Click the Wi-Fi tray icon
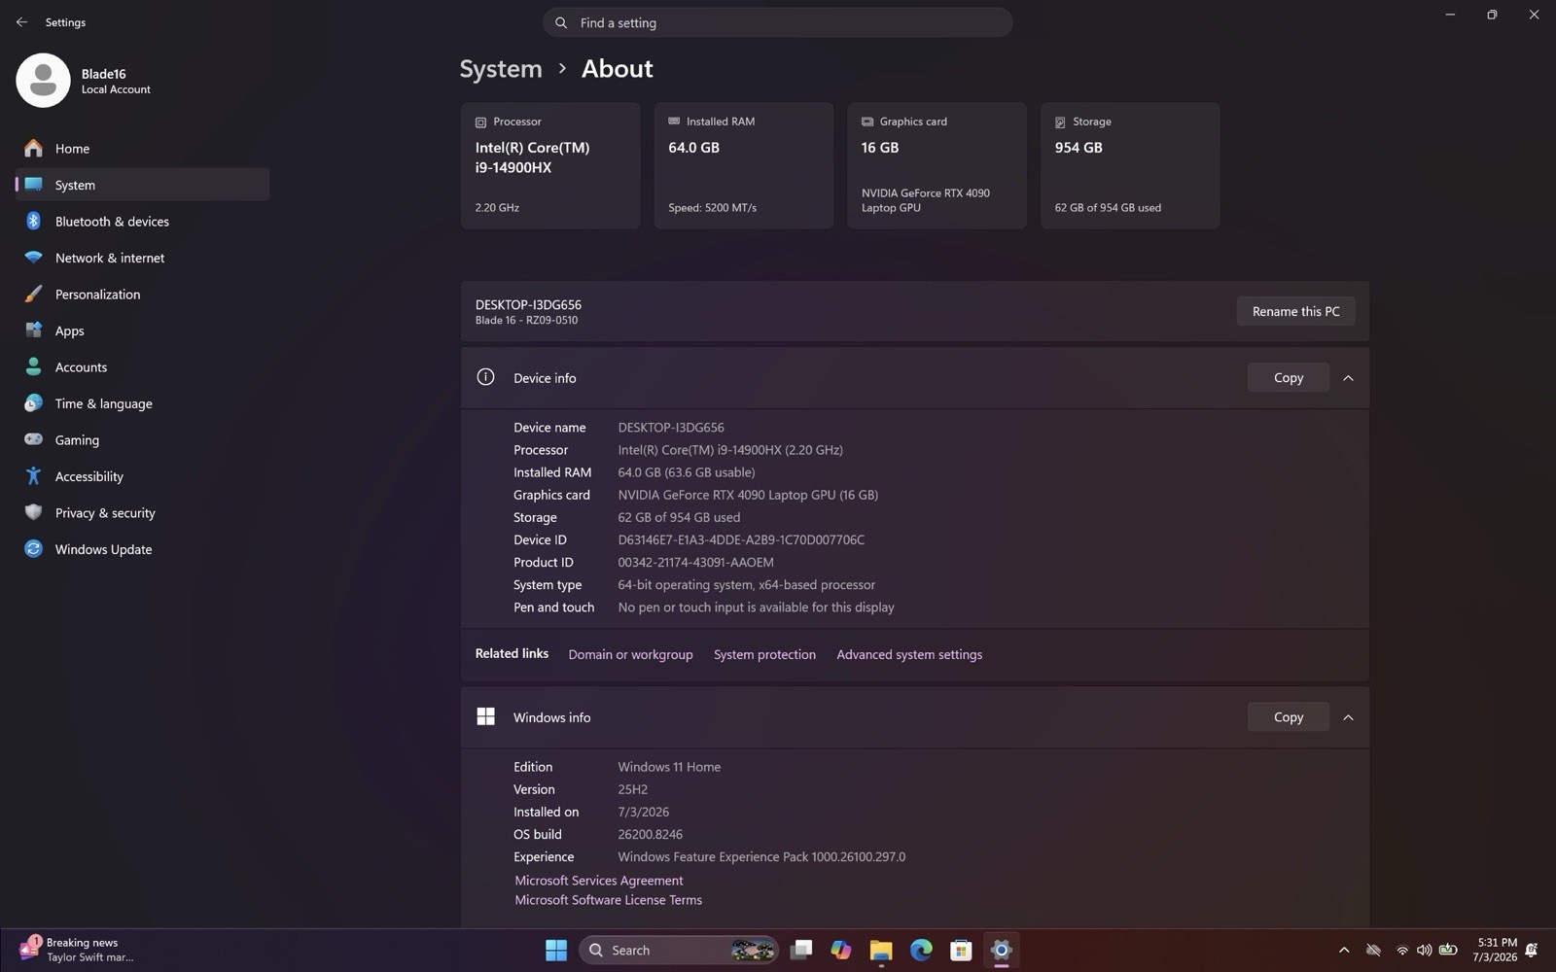Screen dimensions: 1556x972 (x=1401, y=950)
